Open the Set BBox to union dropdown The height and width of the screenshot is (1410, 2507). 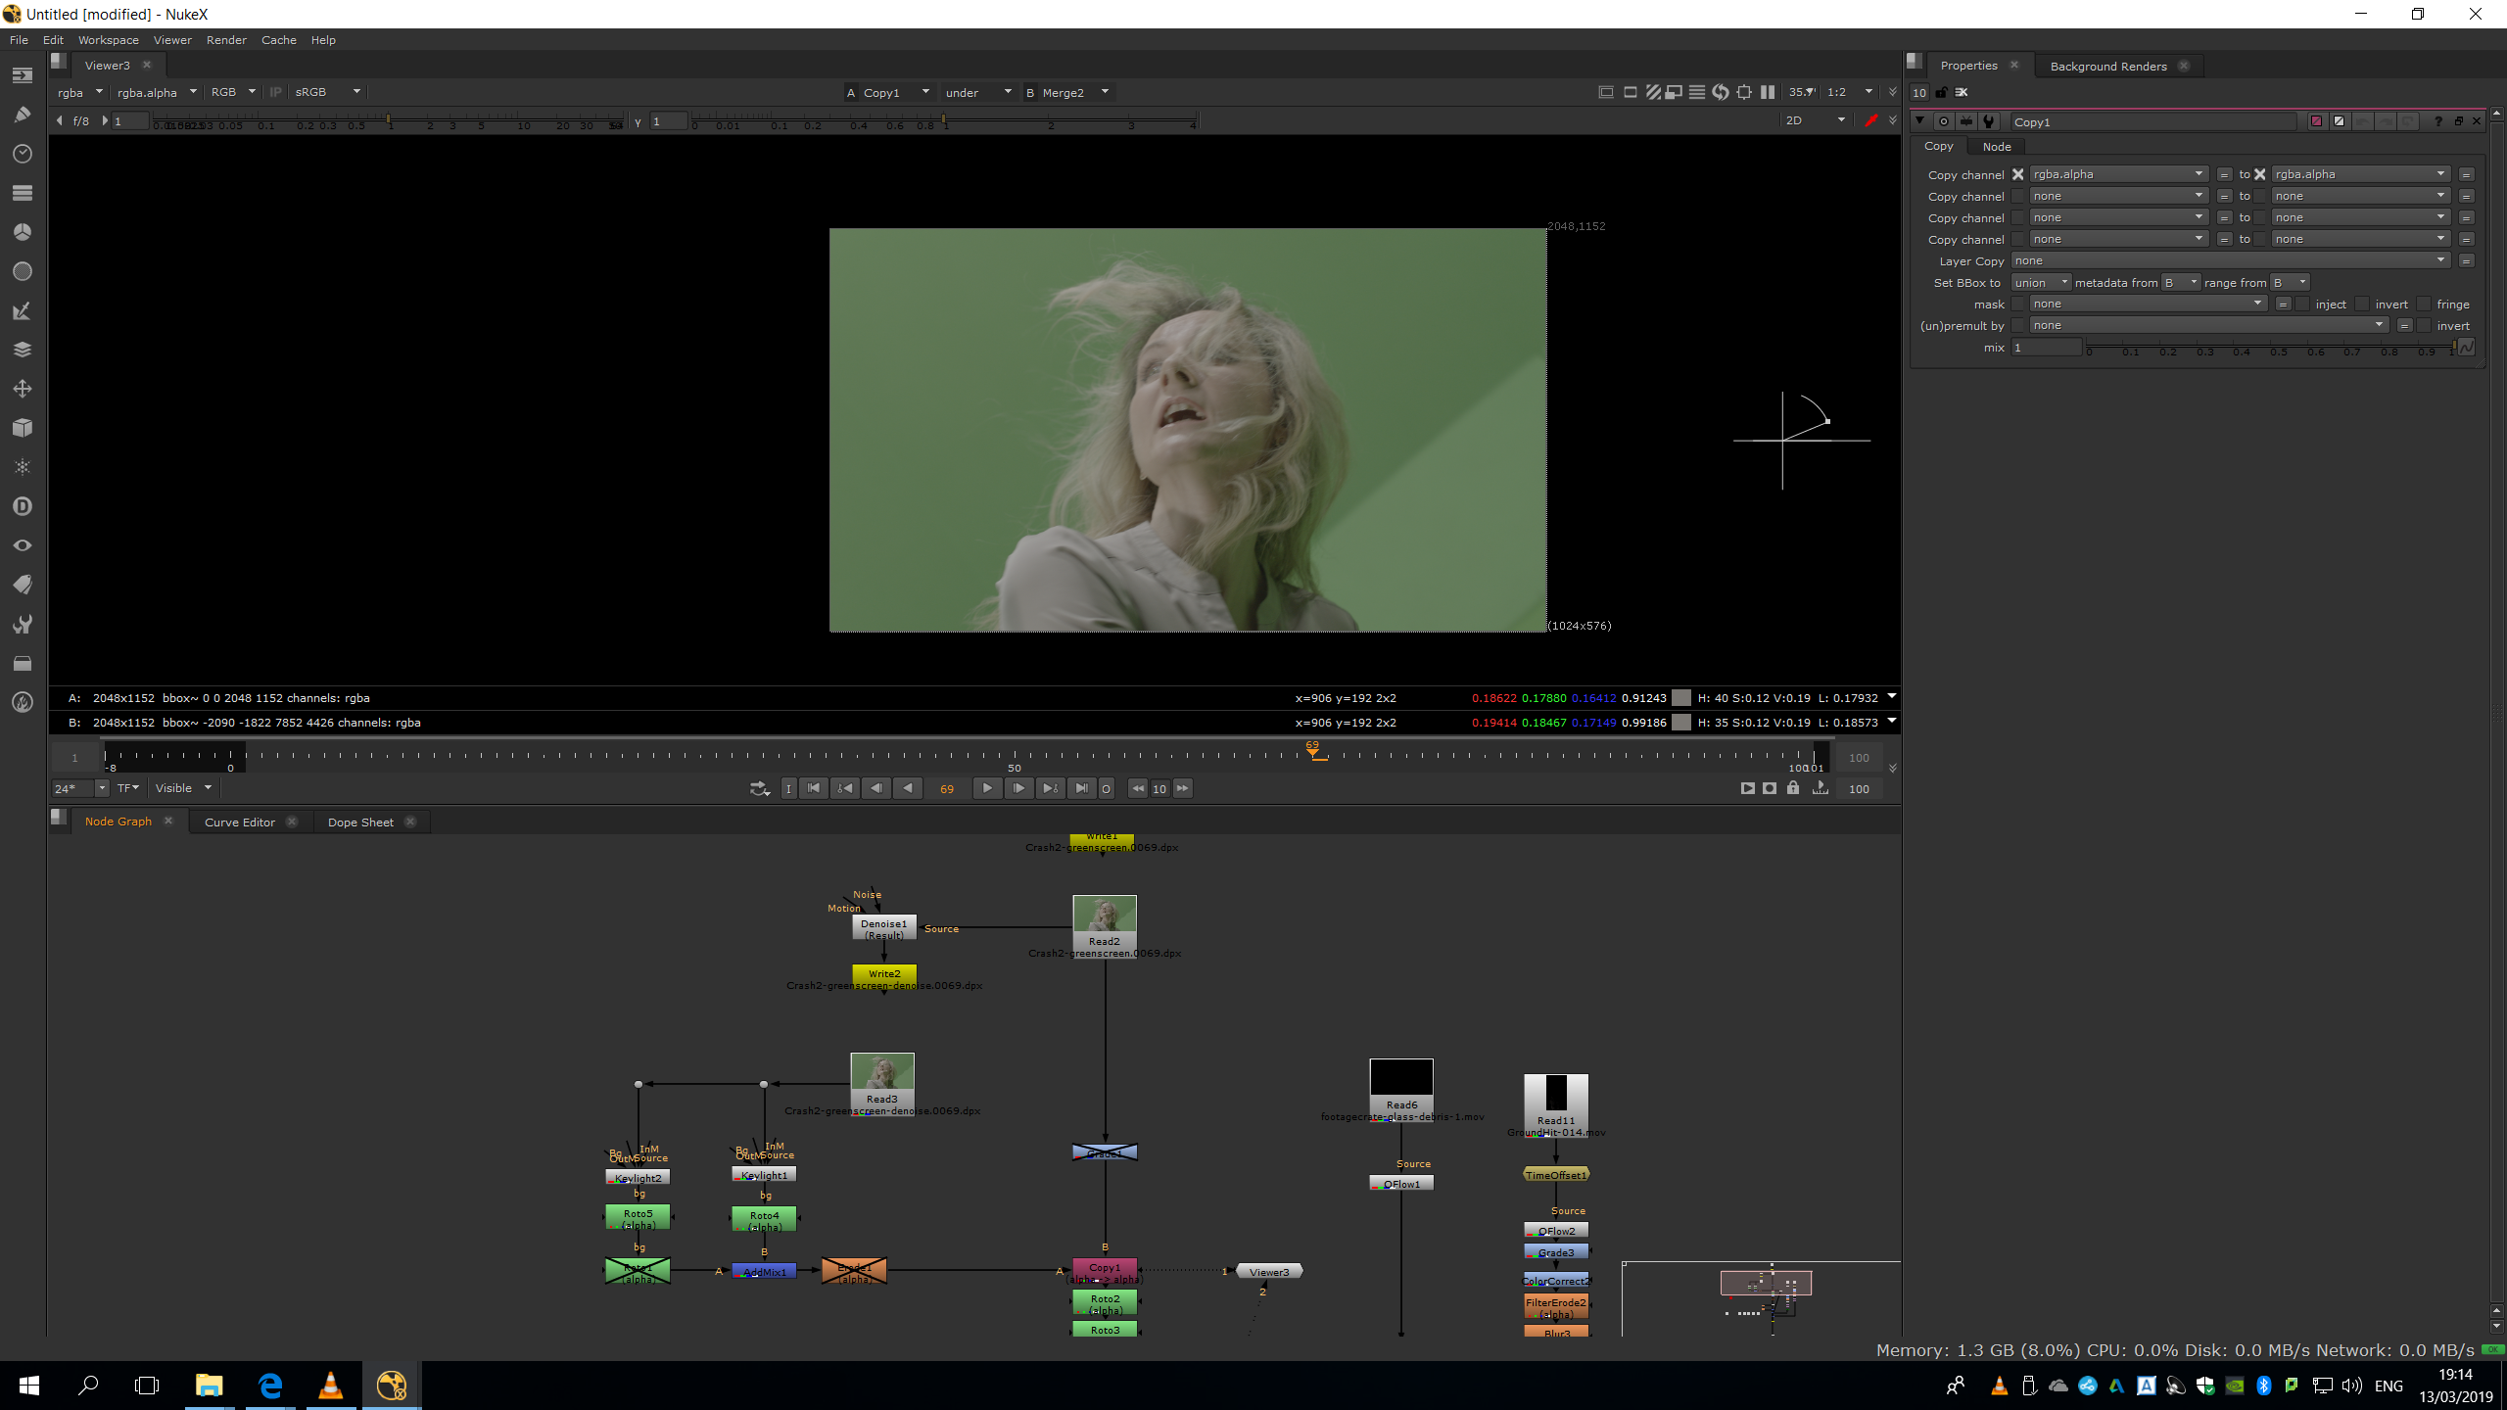[2041, 283]
